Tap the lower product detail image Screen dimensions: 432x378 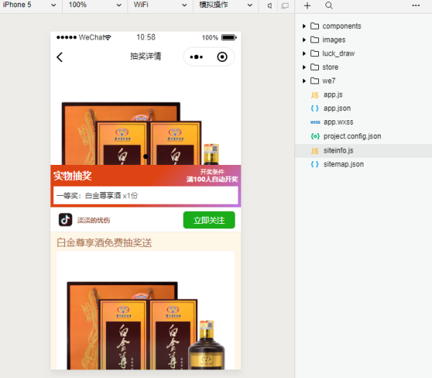tap(145, 310)
